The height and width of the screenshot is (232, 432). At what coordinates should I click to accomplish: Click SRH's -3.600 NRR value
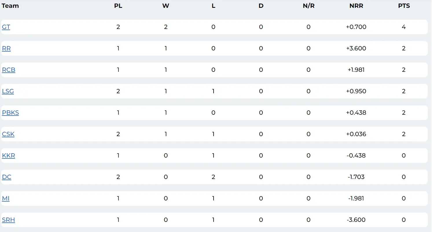point(356,220)
